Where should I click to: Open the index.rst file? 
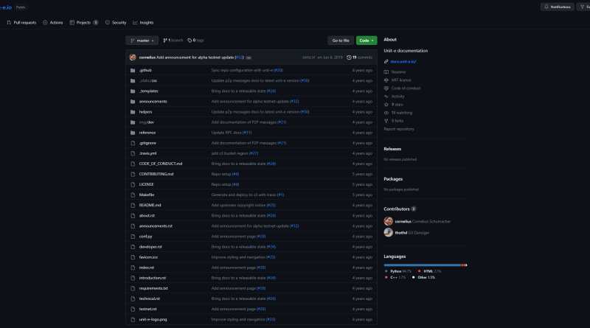pos(146,268)
